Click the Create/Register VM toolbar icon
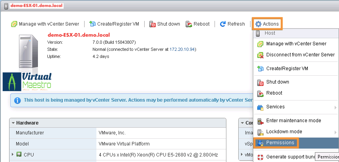 click(x=92, y=24)
